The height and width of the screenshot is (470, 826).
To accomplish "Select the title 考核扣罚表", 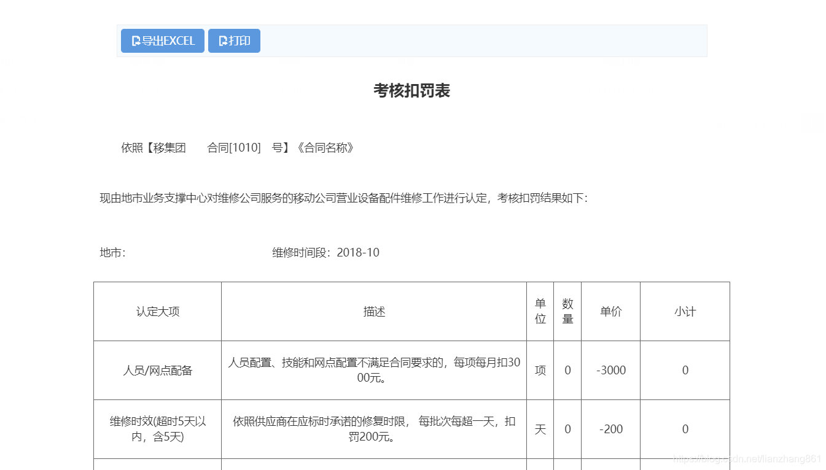I will tap(412, 91).
